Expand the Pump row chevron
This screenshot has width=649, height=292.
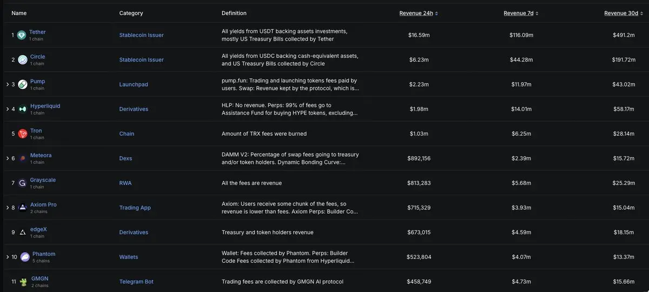(x=7, y=84)
